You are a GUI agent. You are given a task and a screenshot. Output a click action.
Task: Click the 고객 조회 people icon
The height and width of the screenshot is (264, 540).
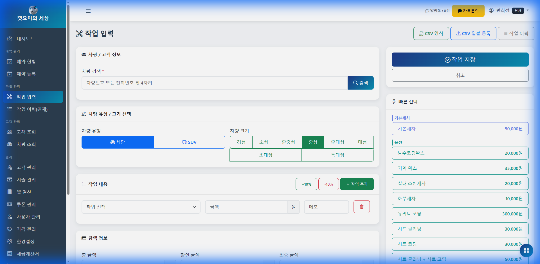tap(10, 132)
